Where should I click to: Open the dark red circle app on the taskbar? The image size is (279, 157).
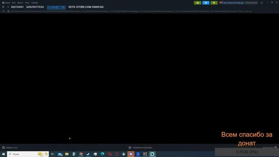(116, 154)
